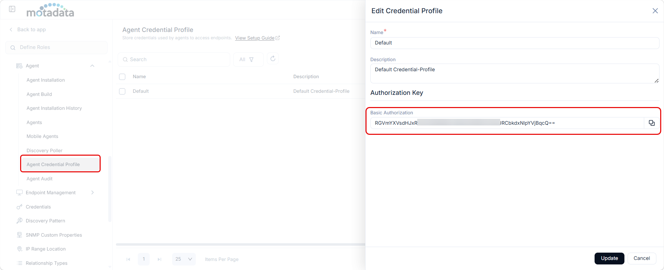The height and width of the screenshot is (270, 664).
Task: Go to the last page arrow
Action: (159, 259)
